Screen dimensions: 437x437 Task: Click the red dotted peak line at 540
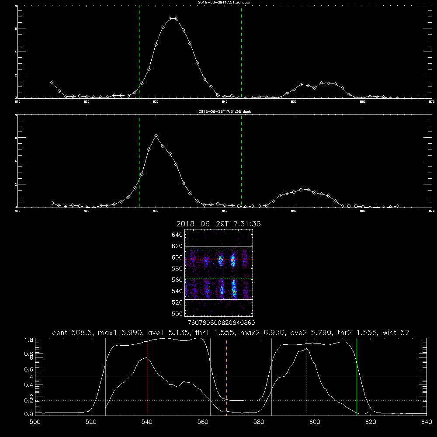click(x=147, y=376)
